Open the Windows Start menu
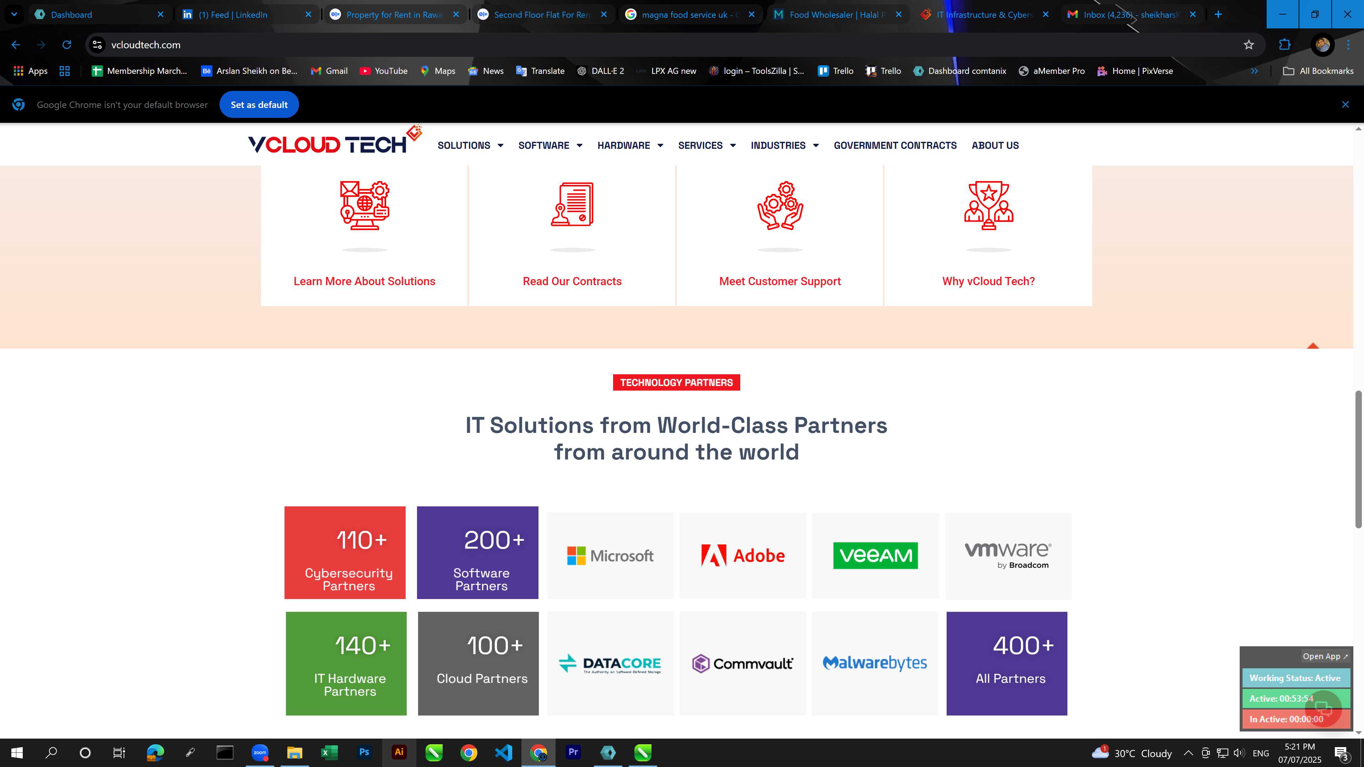 (17, 752)
